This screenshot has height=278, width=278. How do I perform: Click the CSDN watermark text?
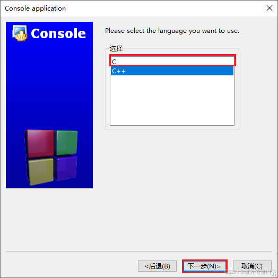tap(250, 272)
